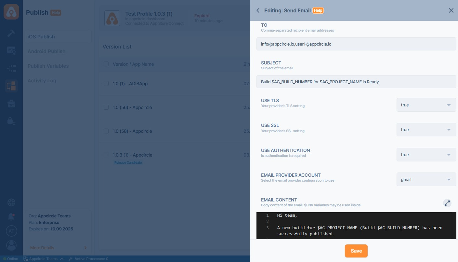This screenshot has height=262, width=458.
Task: Open the USE TLS dropdown
Action: pos(426,105)
